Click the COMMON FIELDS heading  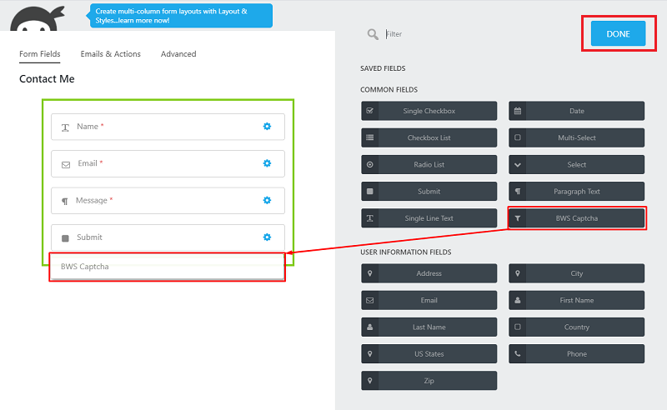(389, 90)
